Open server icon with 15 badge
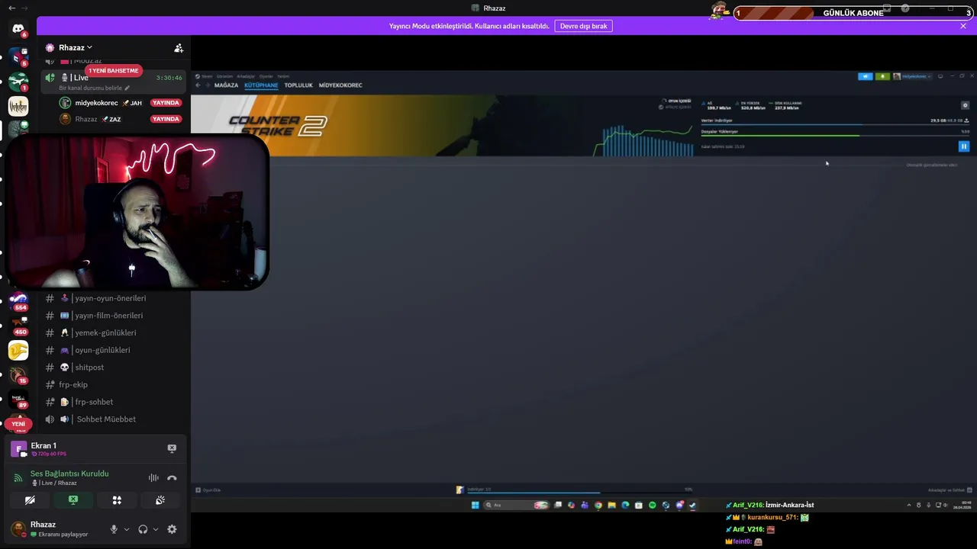The image size is (977, 549). (18, 374)
